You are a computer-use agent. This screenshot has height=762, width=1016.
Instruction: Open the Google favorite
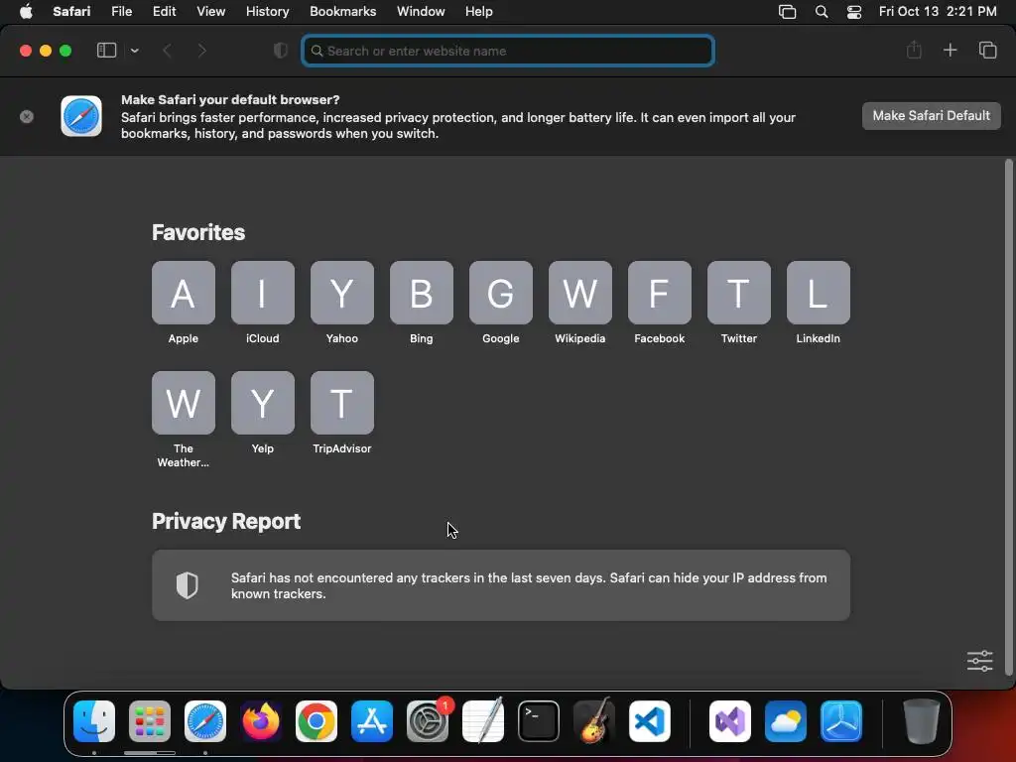click(501, 293)
